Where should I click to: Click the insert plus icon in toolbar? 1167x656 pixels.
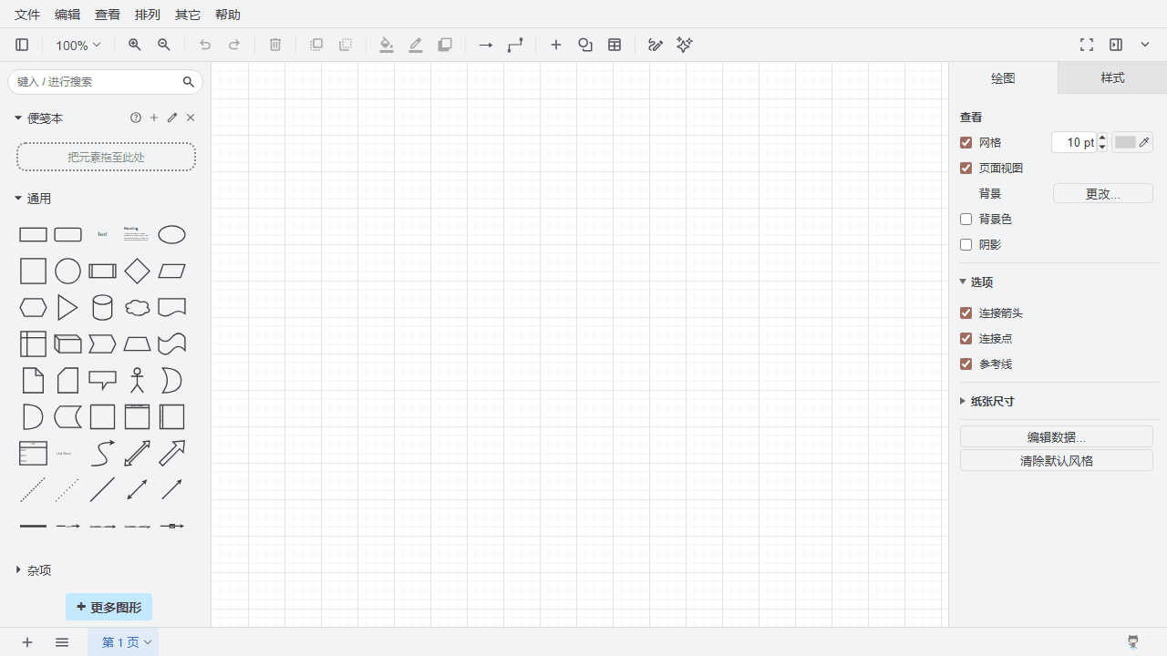click(x=556, y=45)
